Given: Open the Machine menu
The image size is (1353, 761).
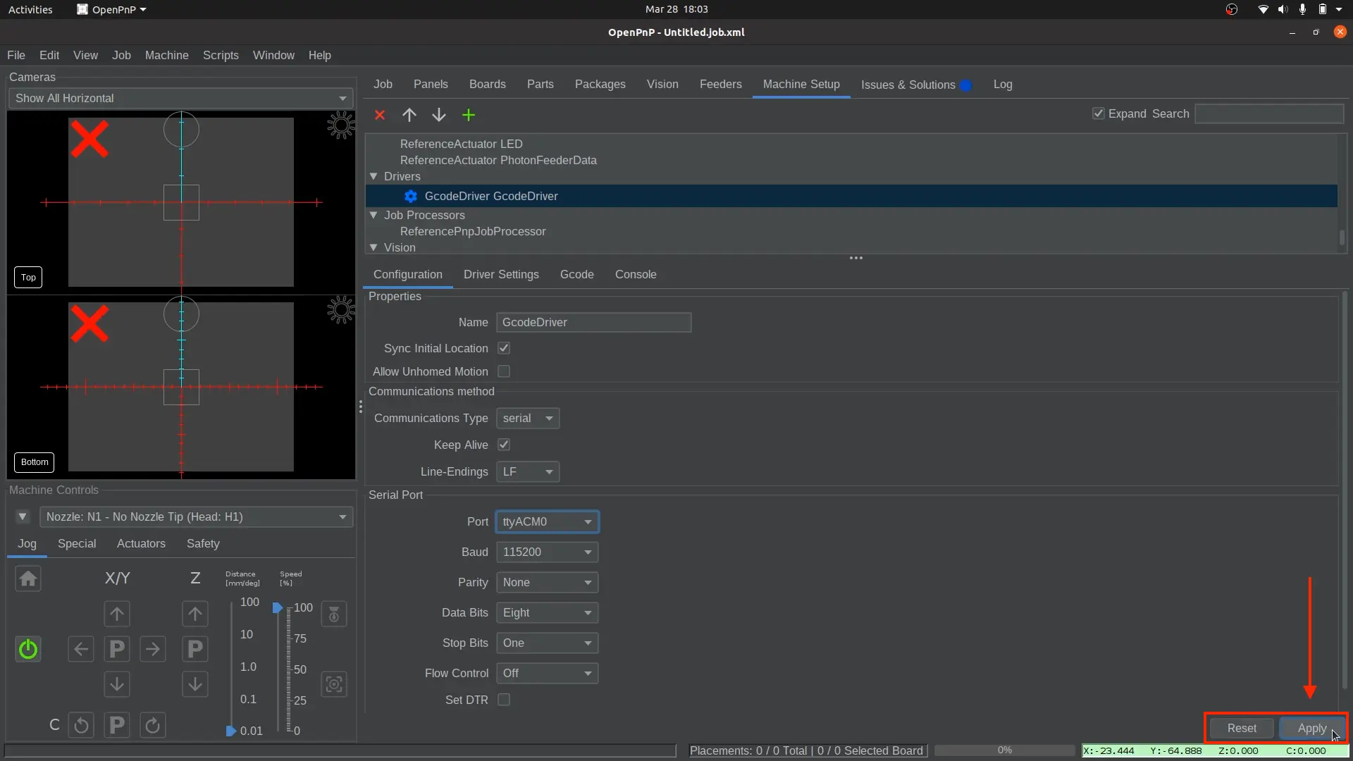Looking at the screenshot, I should point(166,55).
